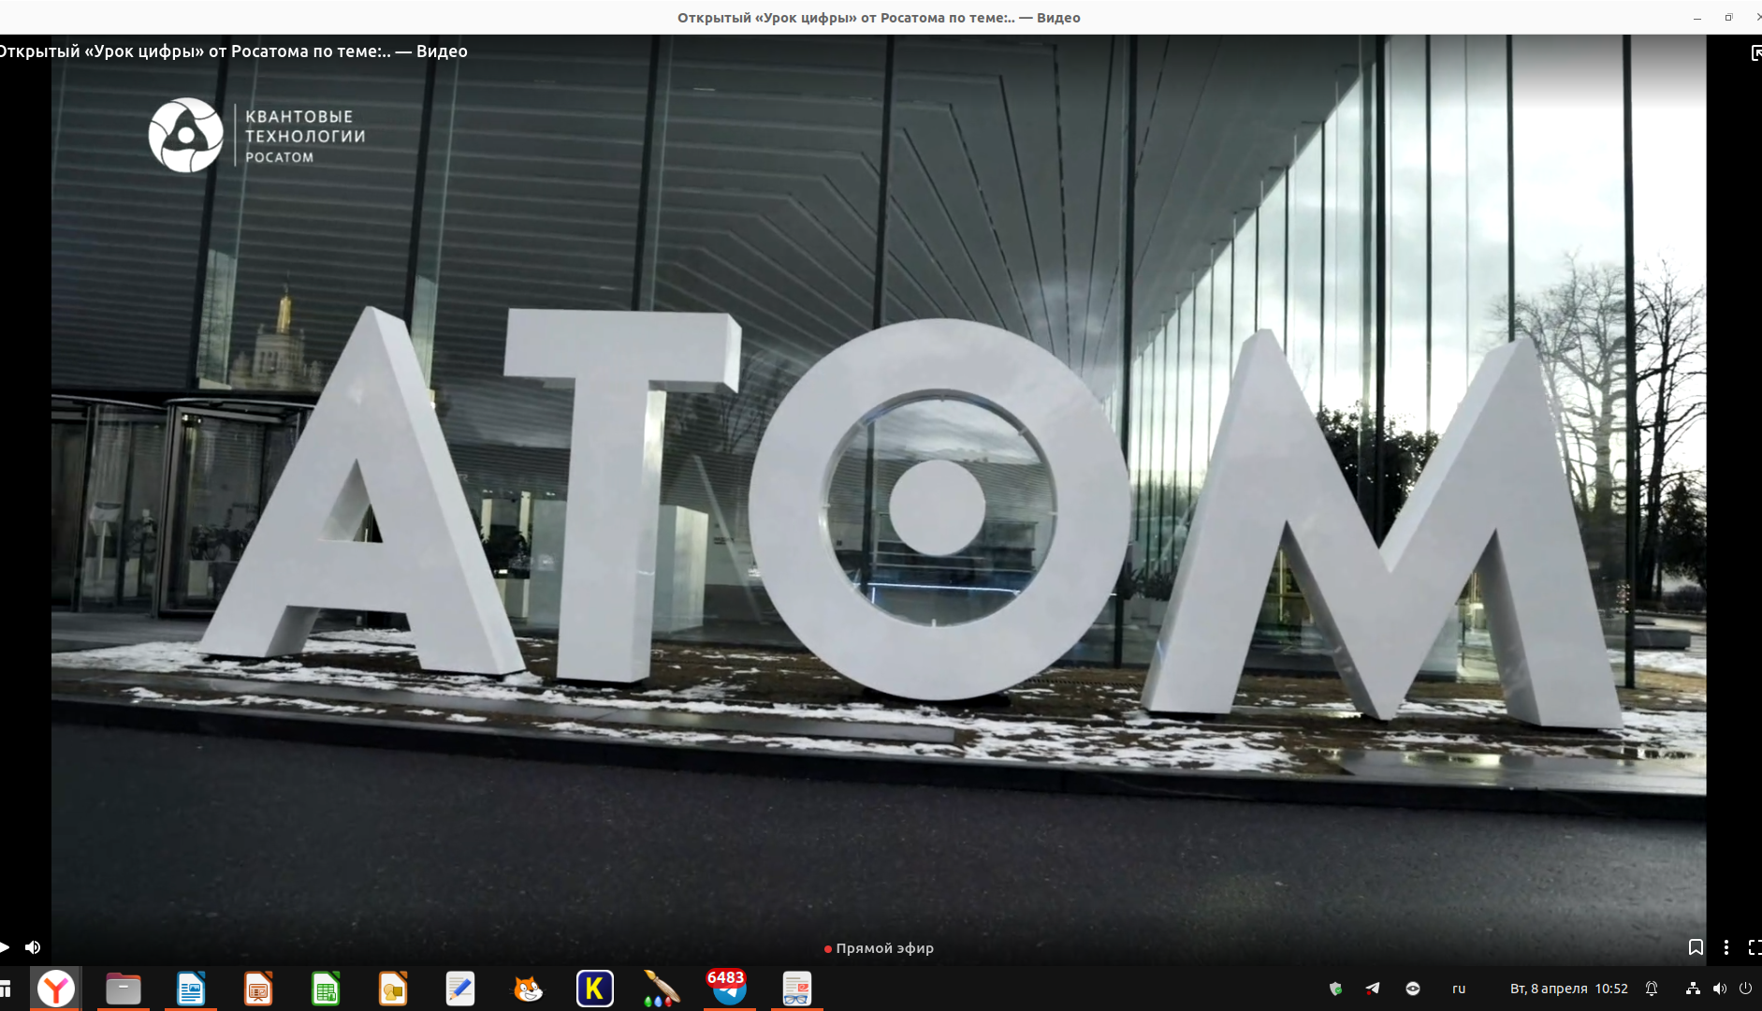Click the video title 'Открытый «Урок цифры»' overlay
This screenshot has width=1762, height=1011.
[233, 51]
